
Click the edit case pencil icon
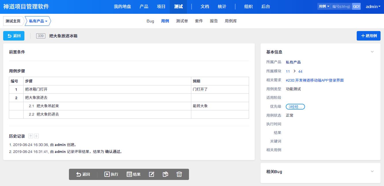pos(151,174)
